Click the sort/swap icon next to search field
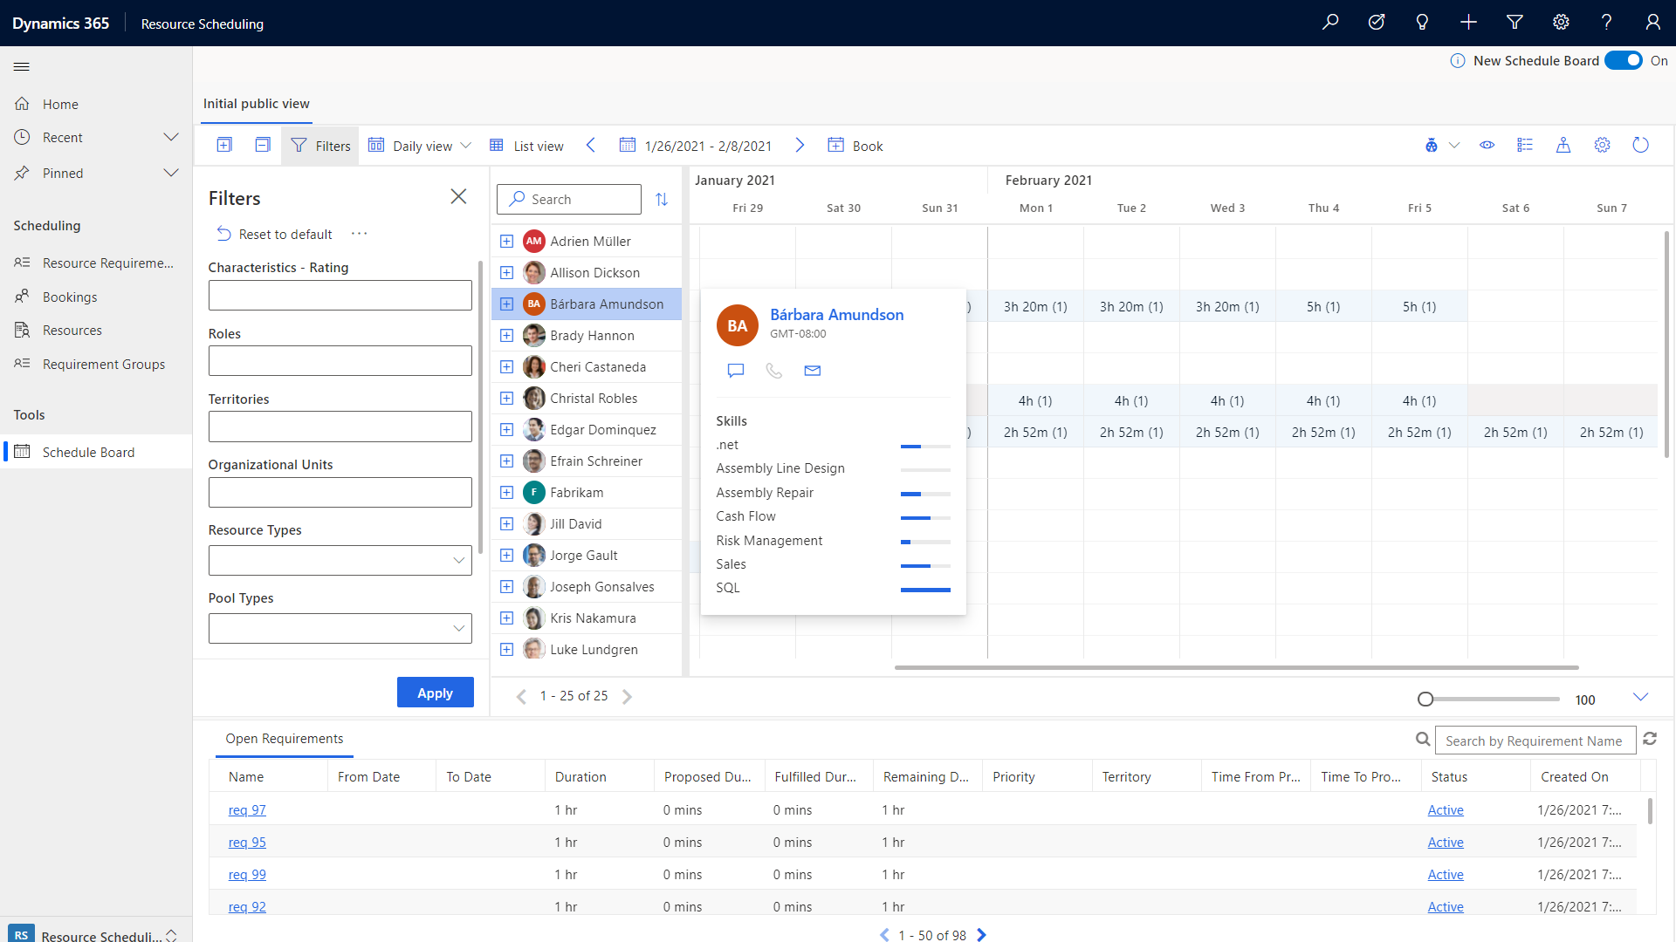Image resolution: width=1676 pixels, height=942 pixels. click(662, 198)
